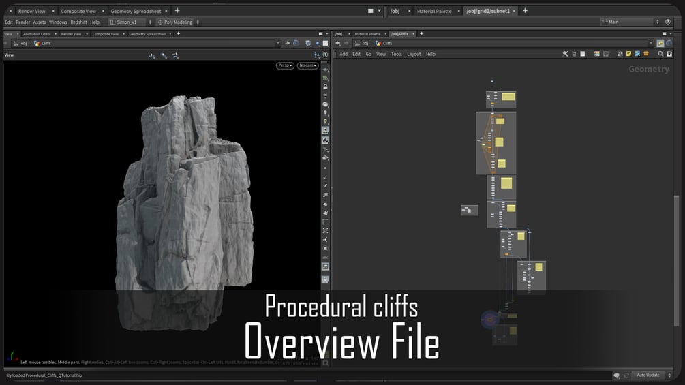Add a yellow sticky note via toolbar icon
Viewport: 685px width, 385px height.
point(628,54)
